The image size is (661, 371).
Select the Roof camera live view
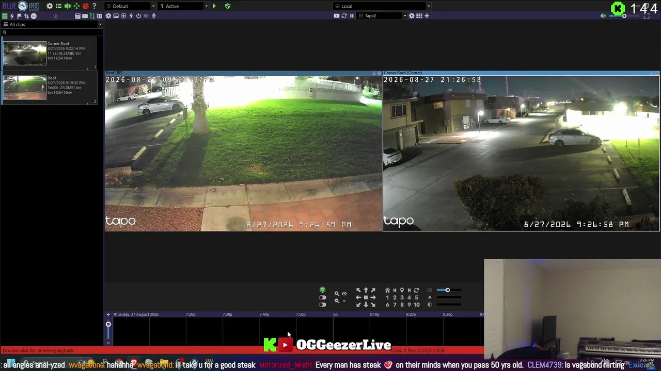[x=243, y=153]
